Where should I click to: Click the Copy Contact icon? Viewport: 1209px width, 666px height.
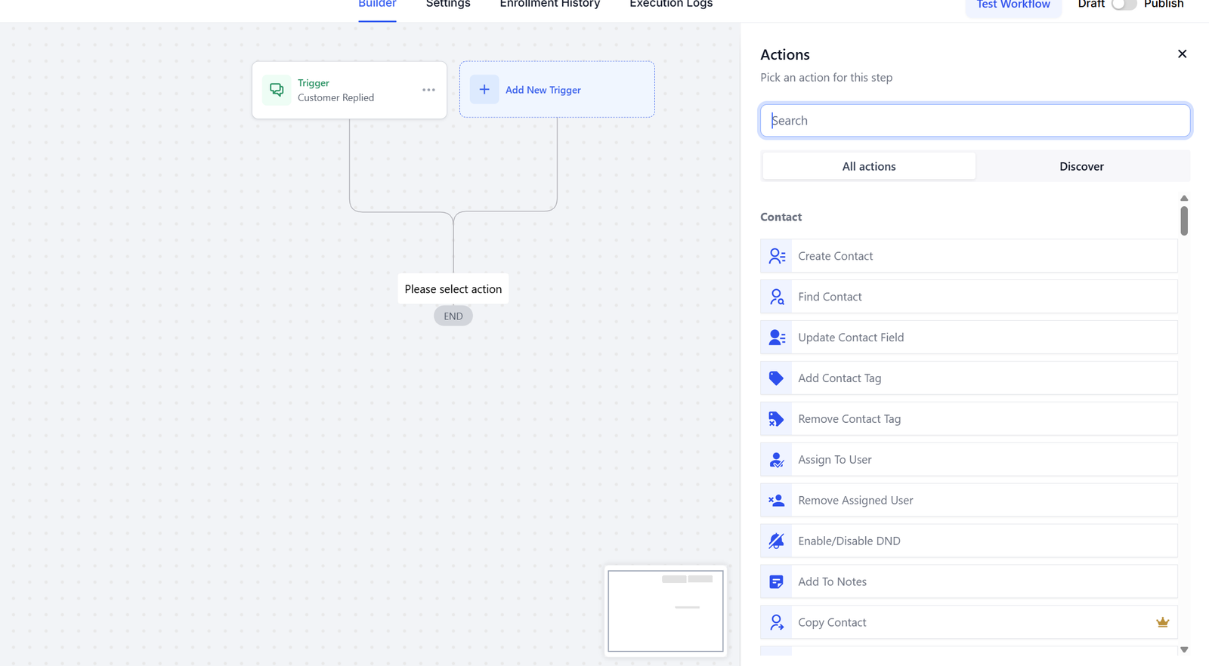777,622
